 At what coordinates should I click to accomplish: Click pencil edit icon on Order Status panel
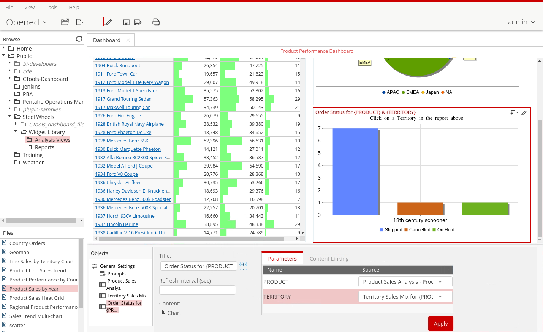click(524, 112)
